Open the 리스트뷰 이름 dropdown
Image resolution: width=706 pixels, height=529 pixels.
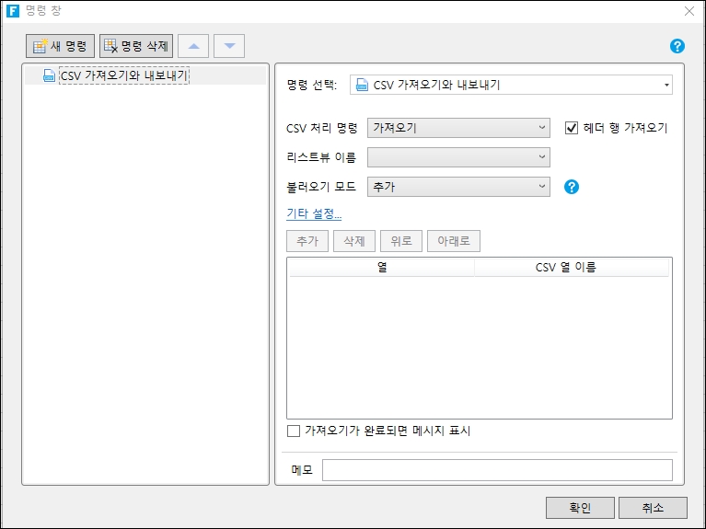(458, 157)
